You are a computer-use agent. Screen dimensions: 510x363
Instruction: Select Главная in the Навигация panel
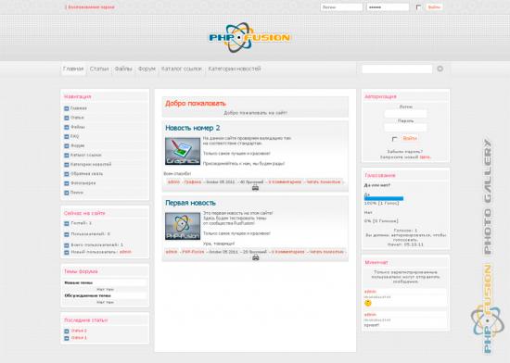coord(79,108)
